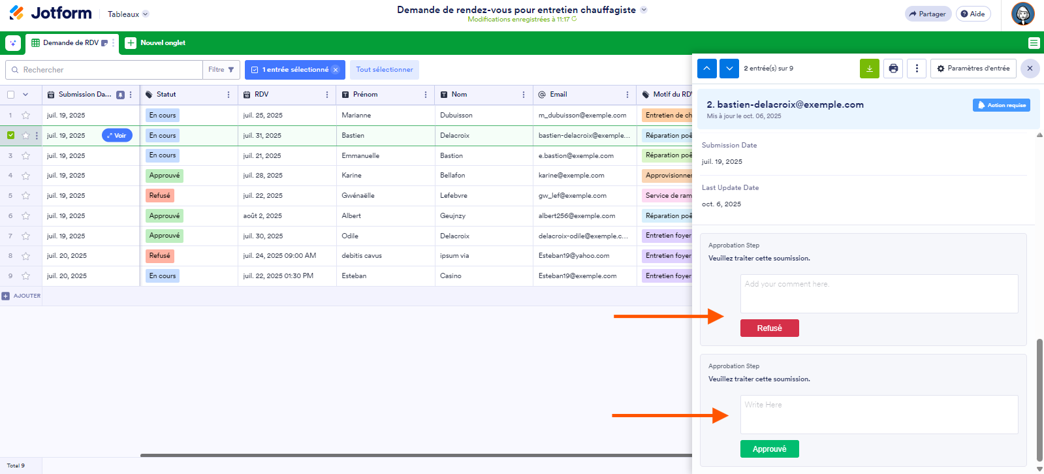Viewport: 1044px width, 474px height.
Task: Click the table horizontal scrollbar
Action: click(x=416, y=455)
